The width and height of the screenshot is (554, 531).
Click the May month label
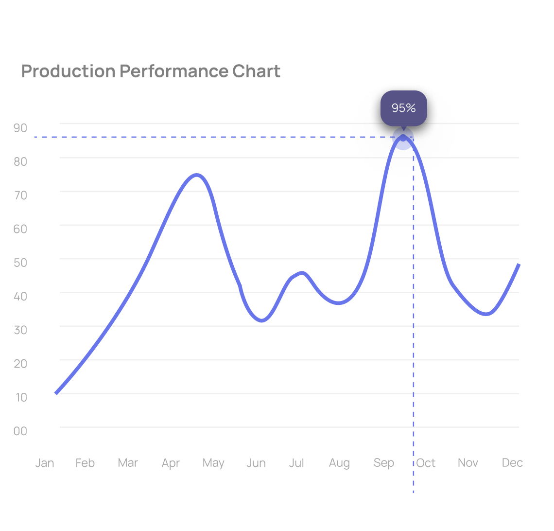(x=213, y=463)
